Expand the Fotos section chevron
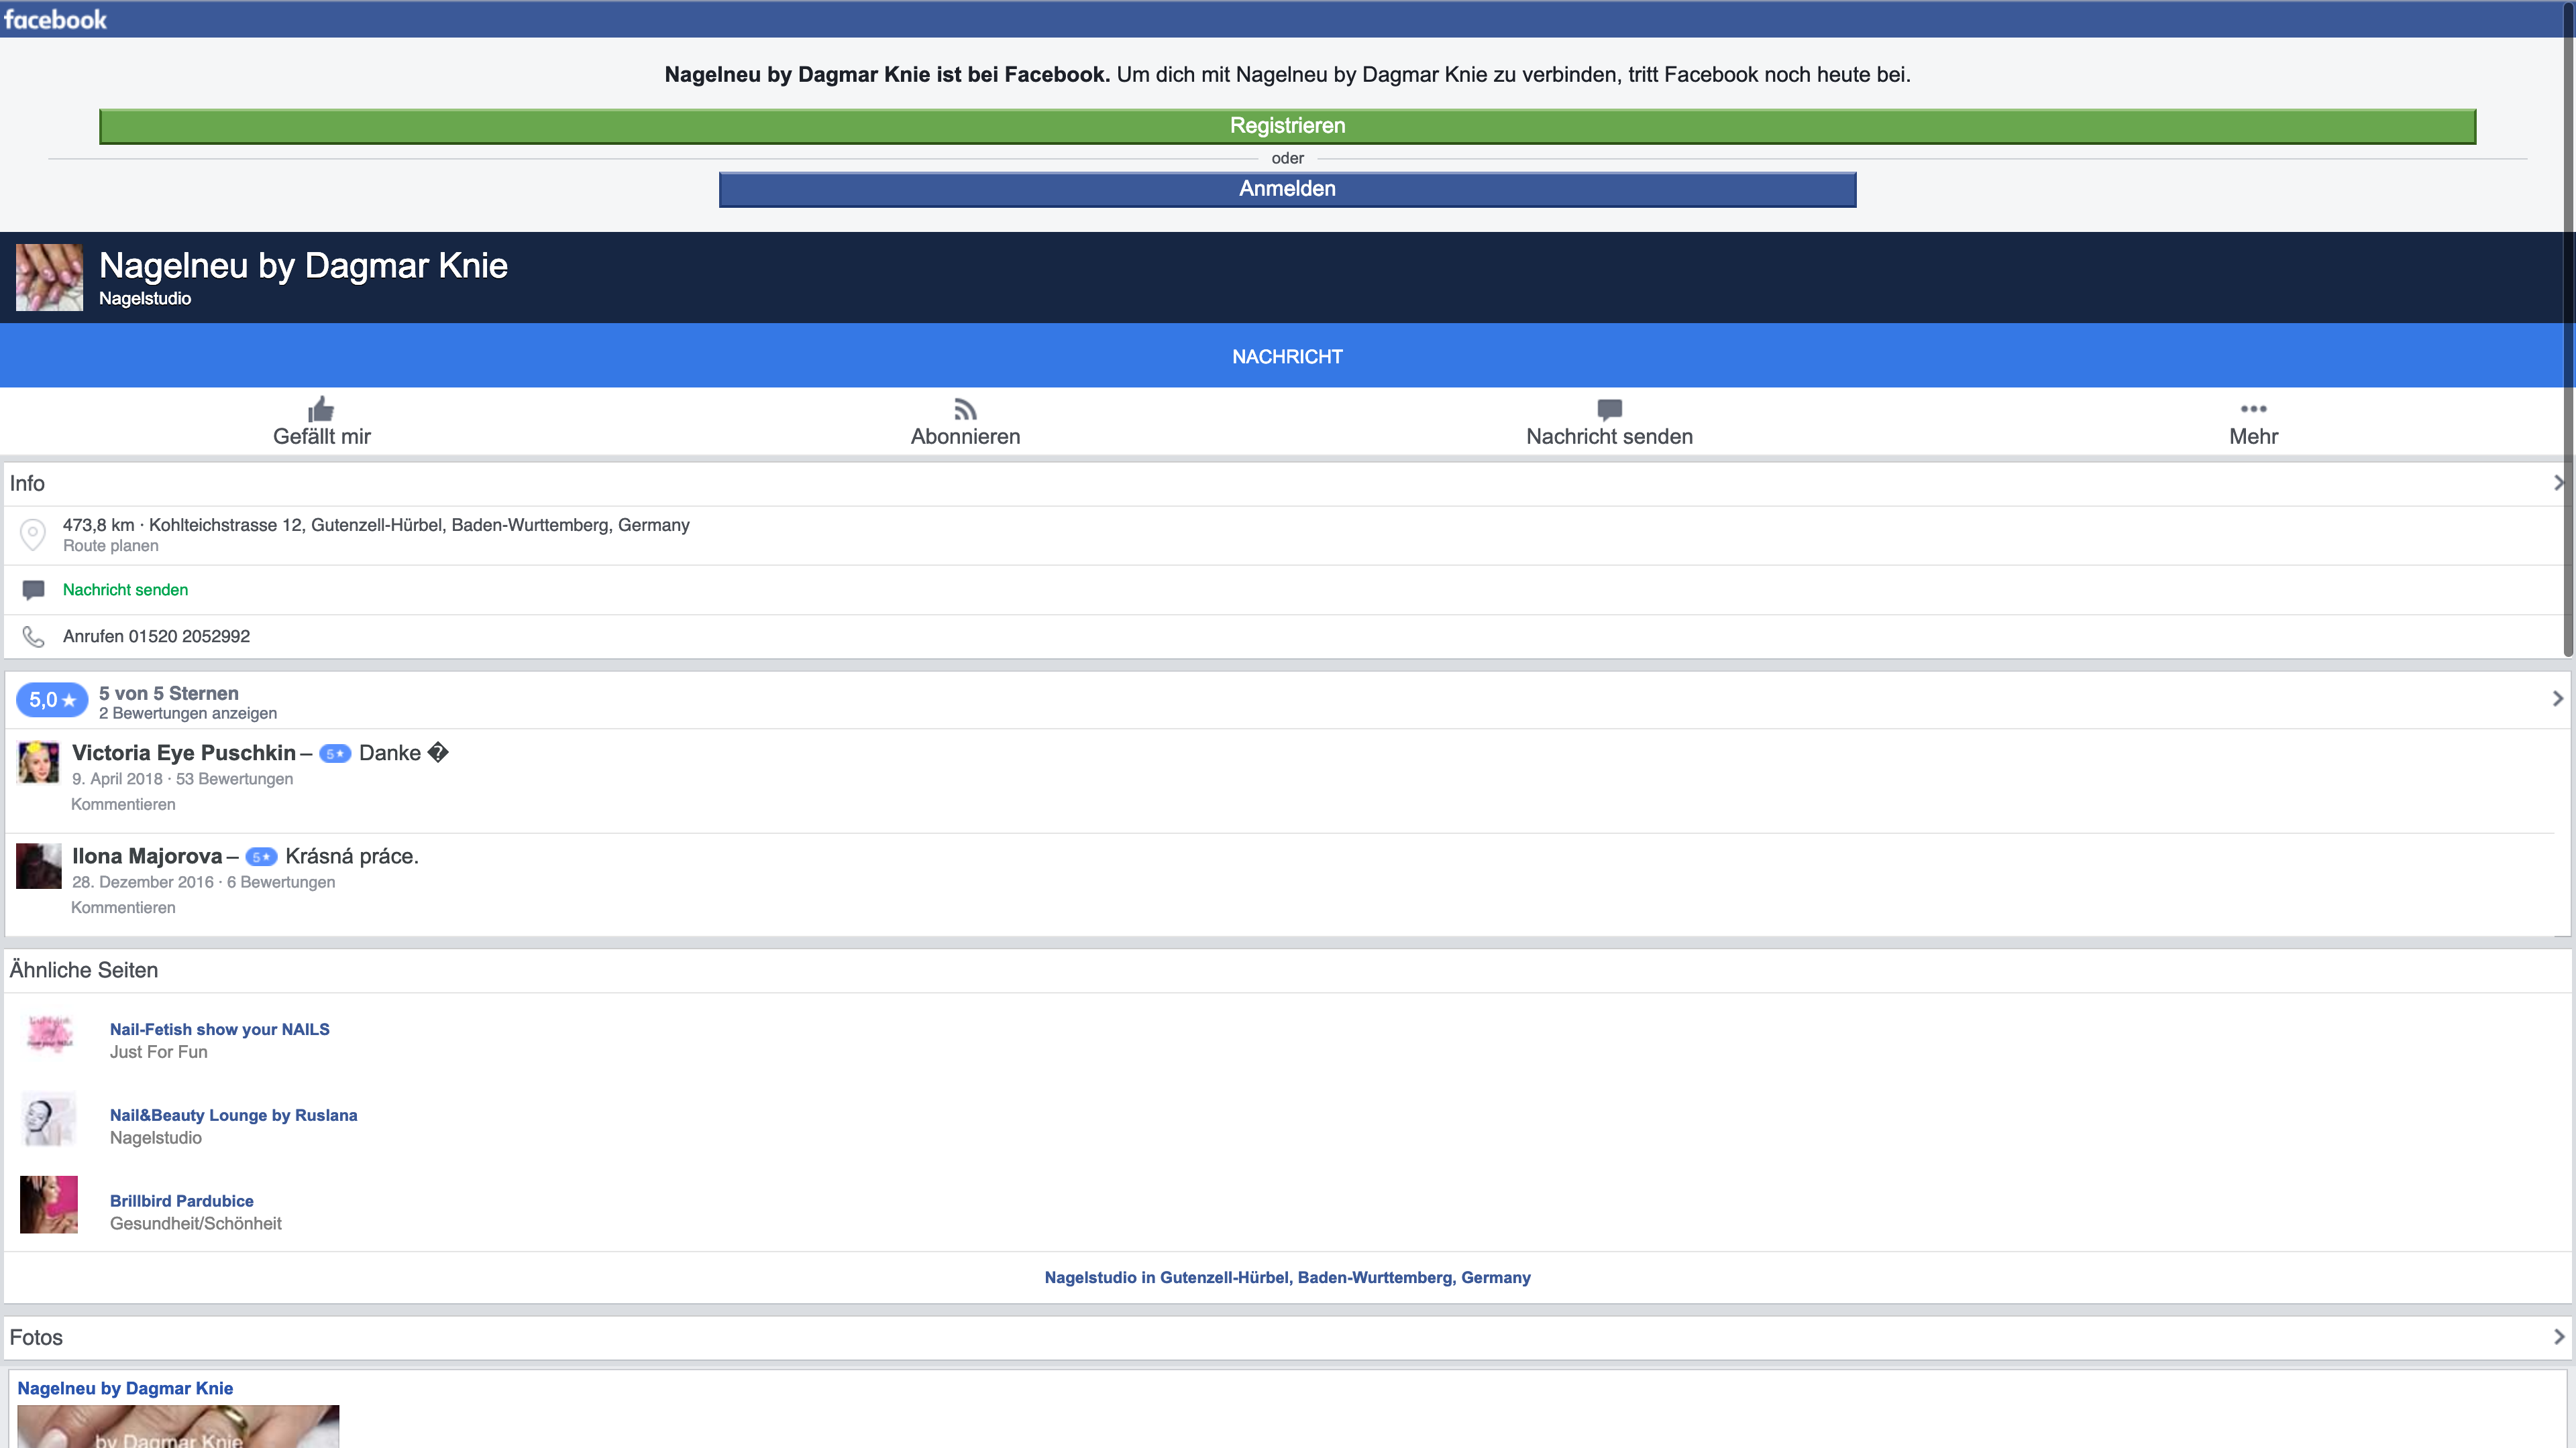 (x=2558, y=1337)
